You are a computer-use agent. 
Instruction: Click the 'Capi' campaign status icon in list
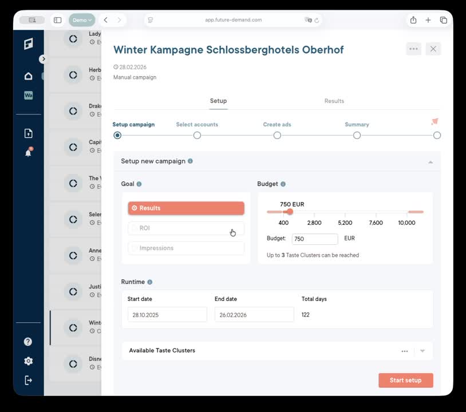coord(73,147)
